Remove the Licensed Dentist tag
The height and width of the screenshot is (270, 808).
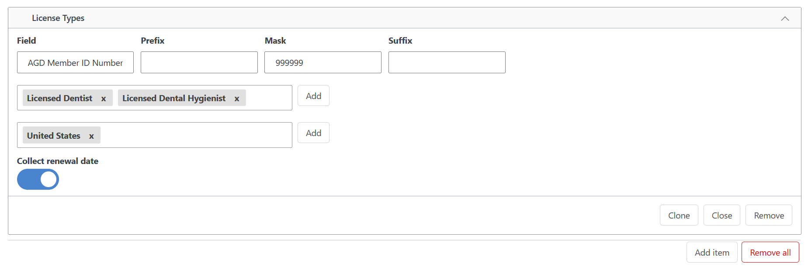tap(104, 99)
